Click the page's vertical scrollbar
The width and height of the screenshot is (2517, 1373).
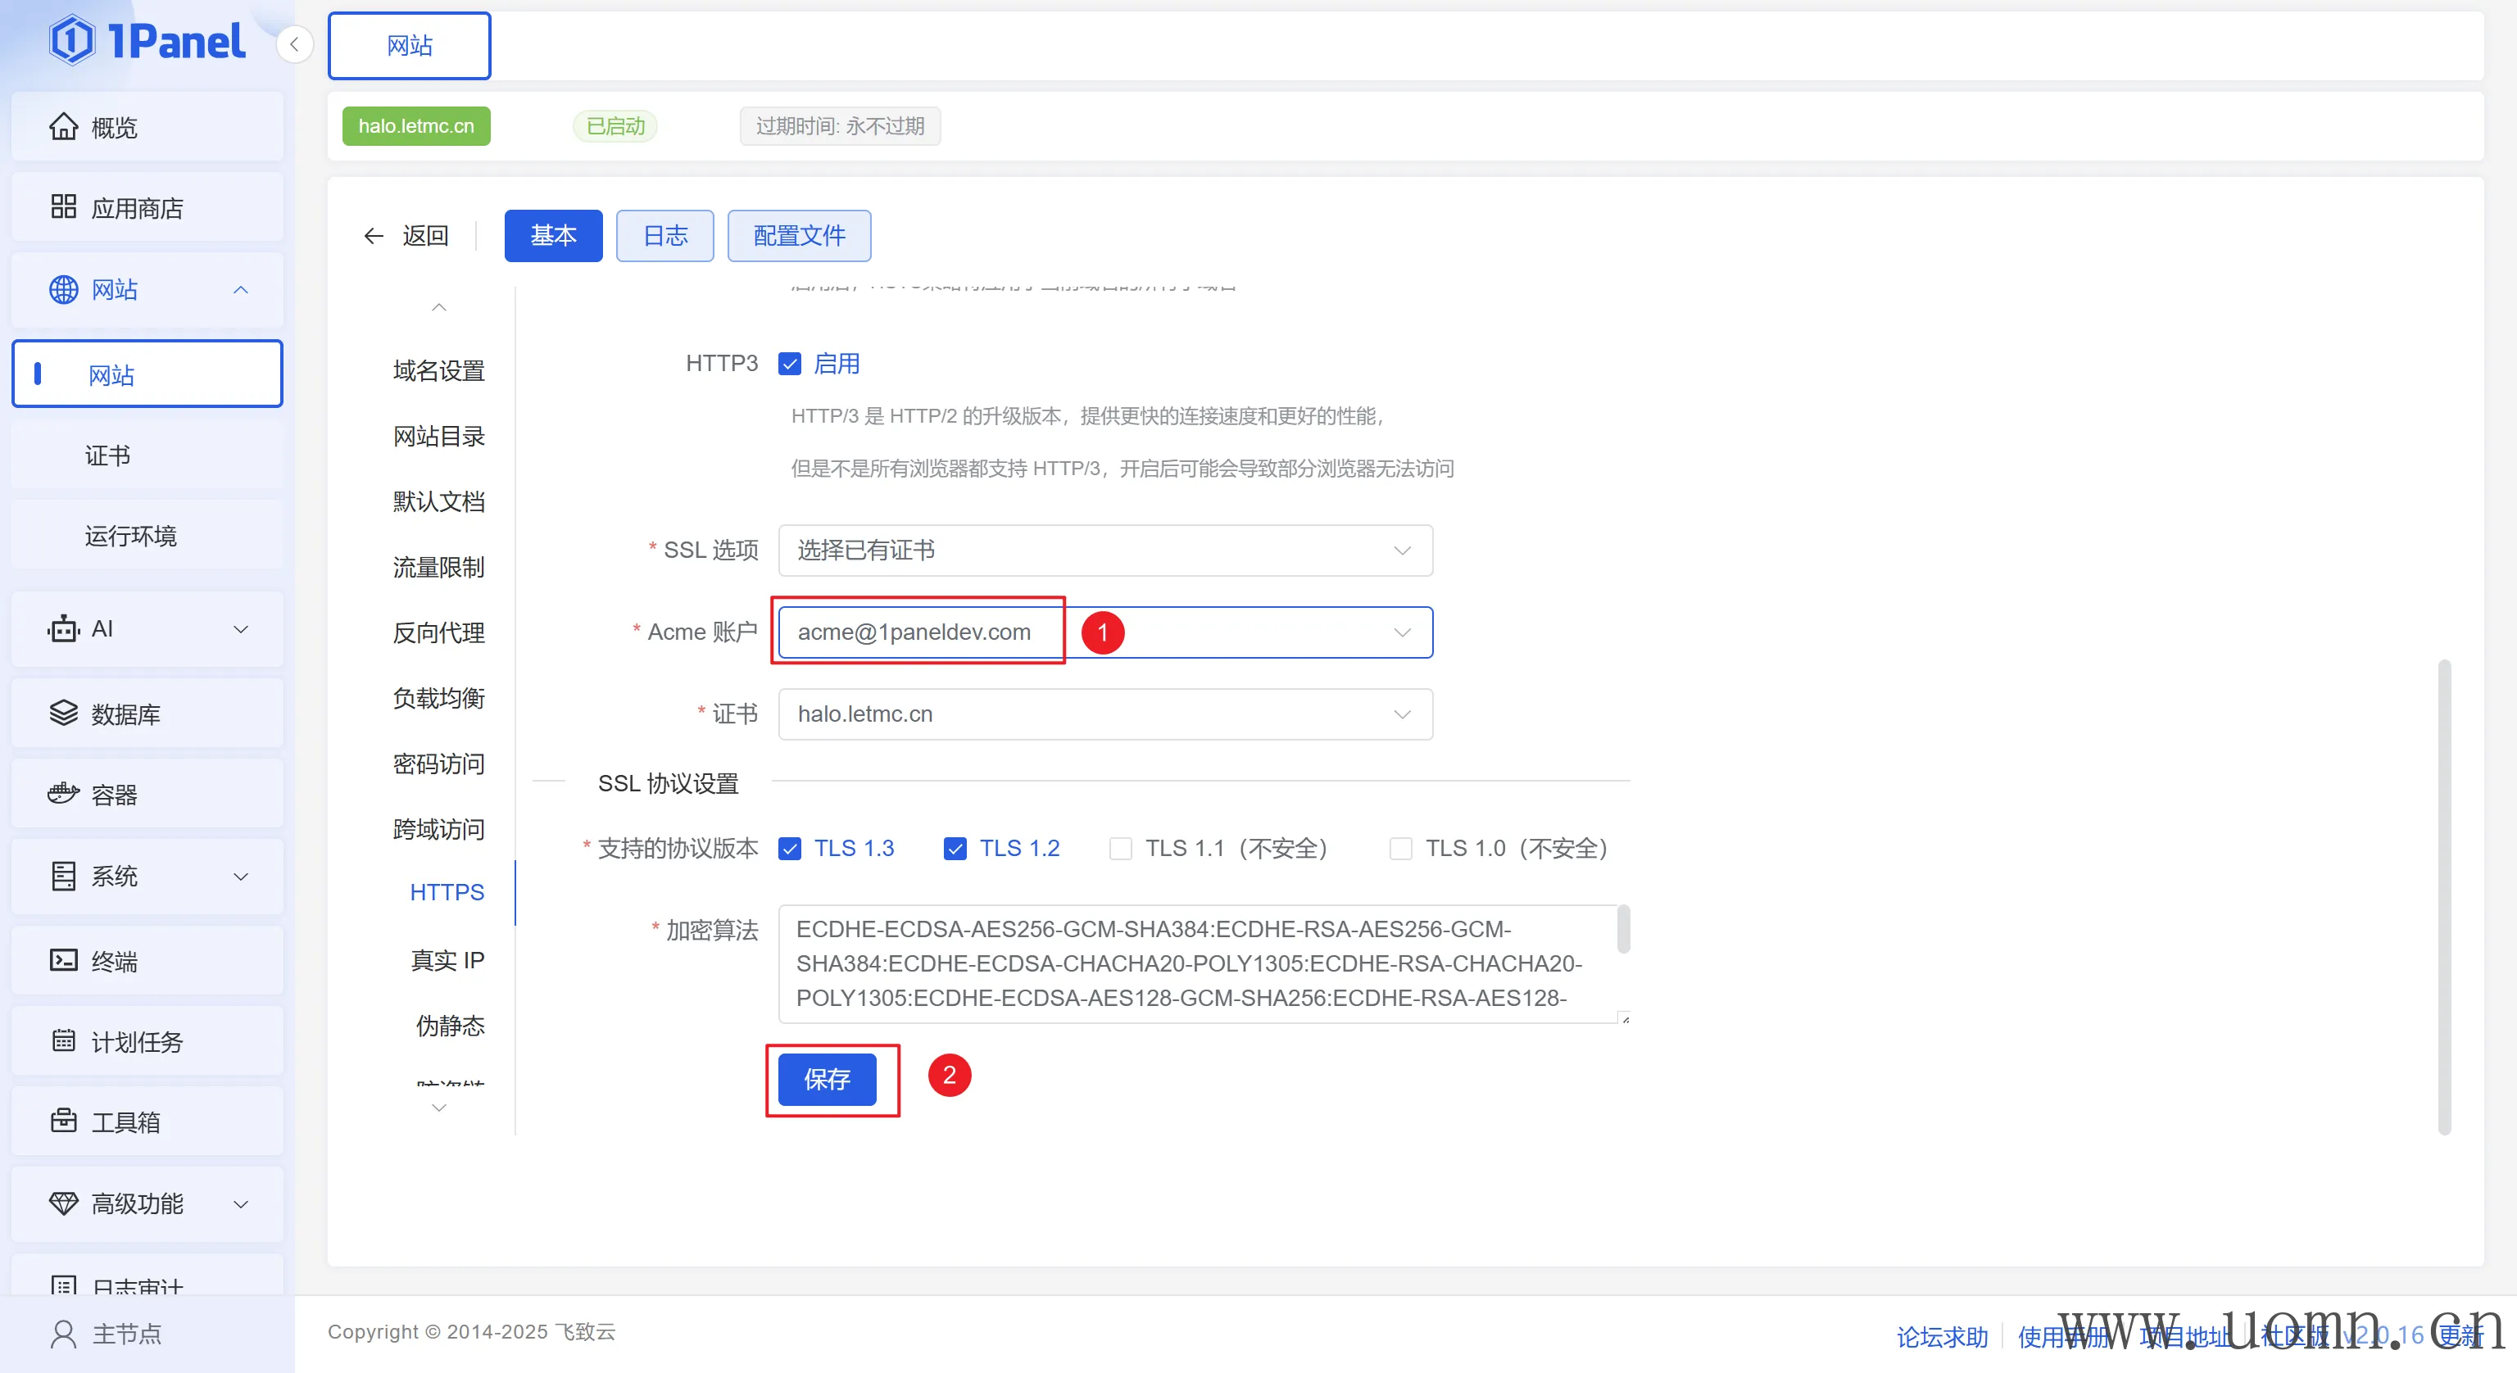pos(2444,896)
